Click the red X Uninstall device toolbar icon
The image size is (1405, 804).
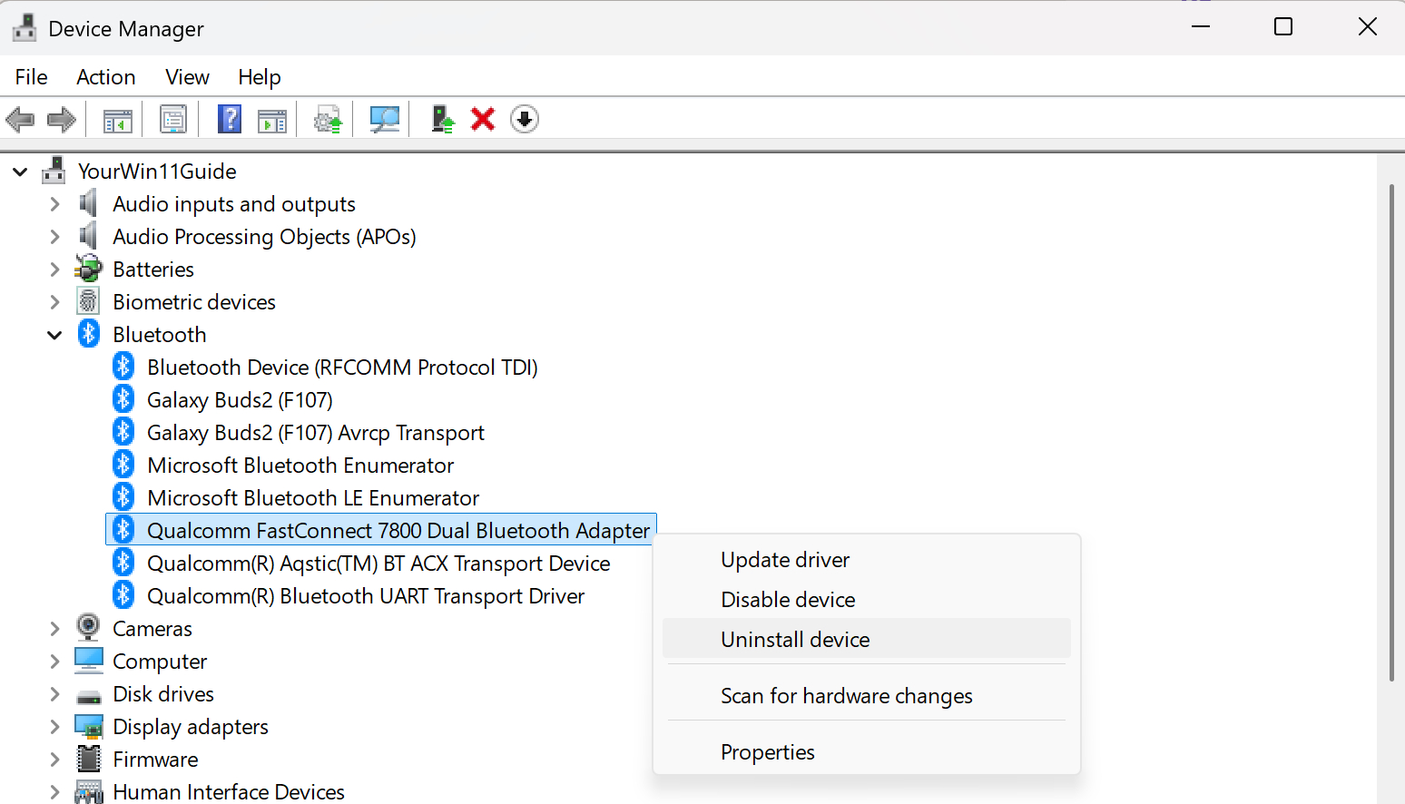482,119
